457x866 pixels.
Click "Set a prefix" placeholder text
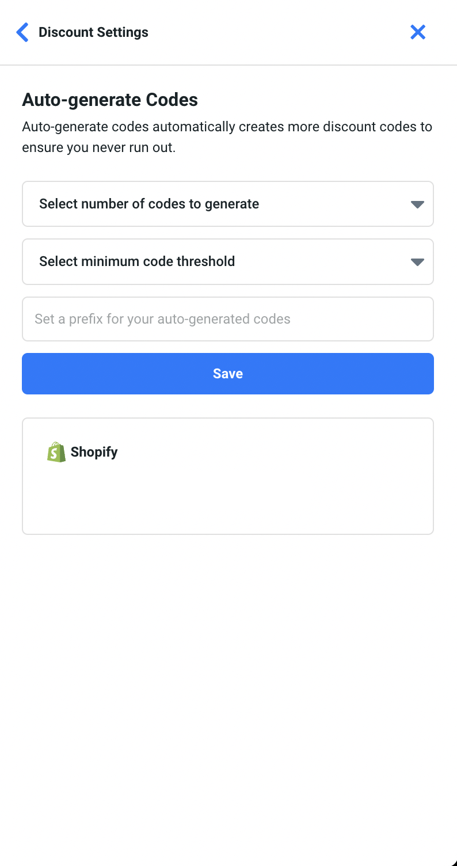[162, 319]
